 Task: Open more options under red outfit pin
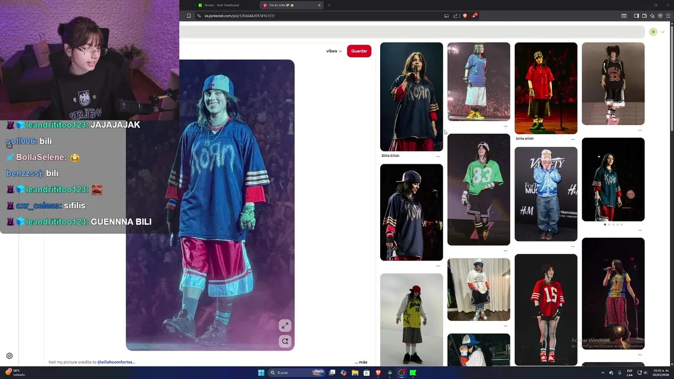point(572,139)
